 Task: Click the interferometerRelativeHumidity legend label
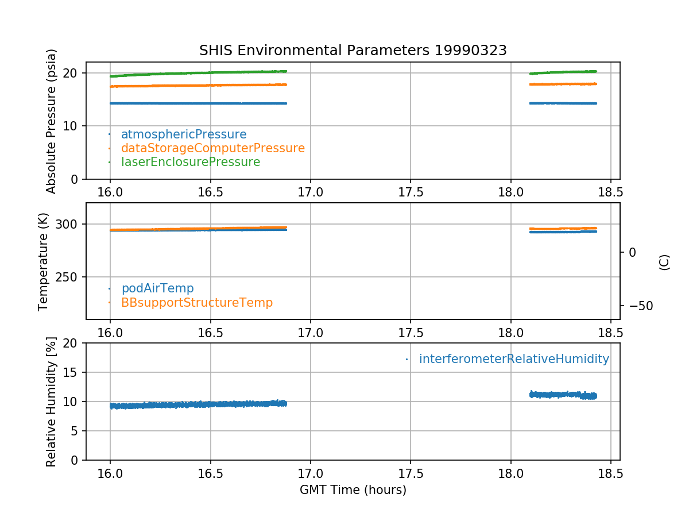[x=513, y=359]
